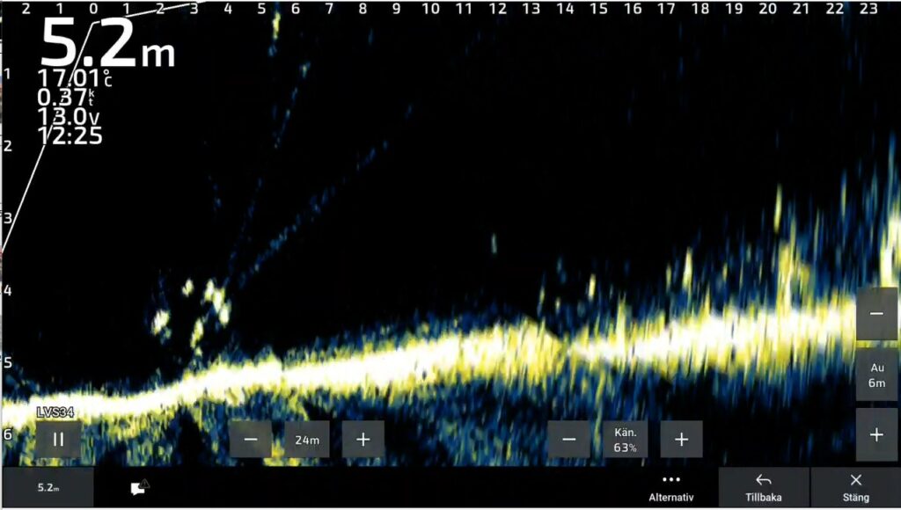Click the 13.0V voltage reading
This screenshot has height=510, width=901.
[x=69, y=117]
